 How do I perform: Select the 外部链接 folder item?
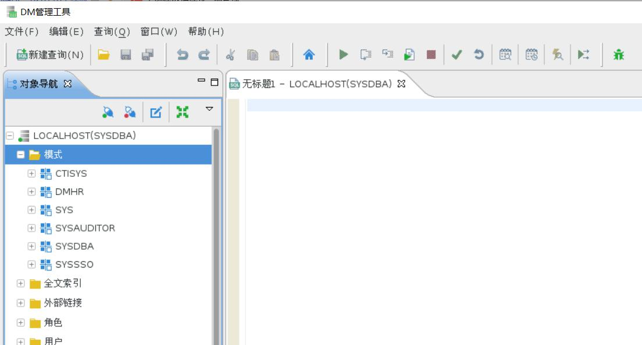click(63, 303)
